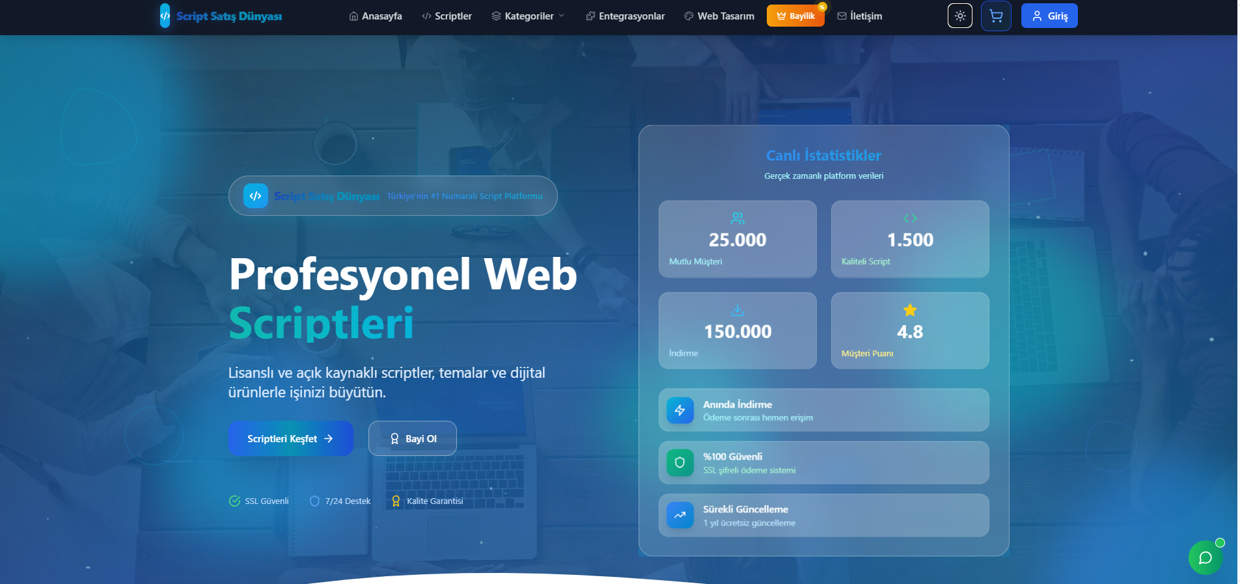
Task: Click the star icon above 4.8
Action: point(910,310)
